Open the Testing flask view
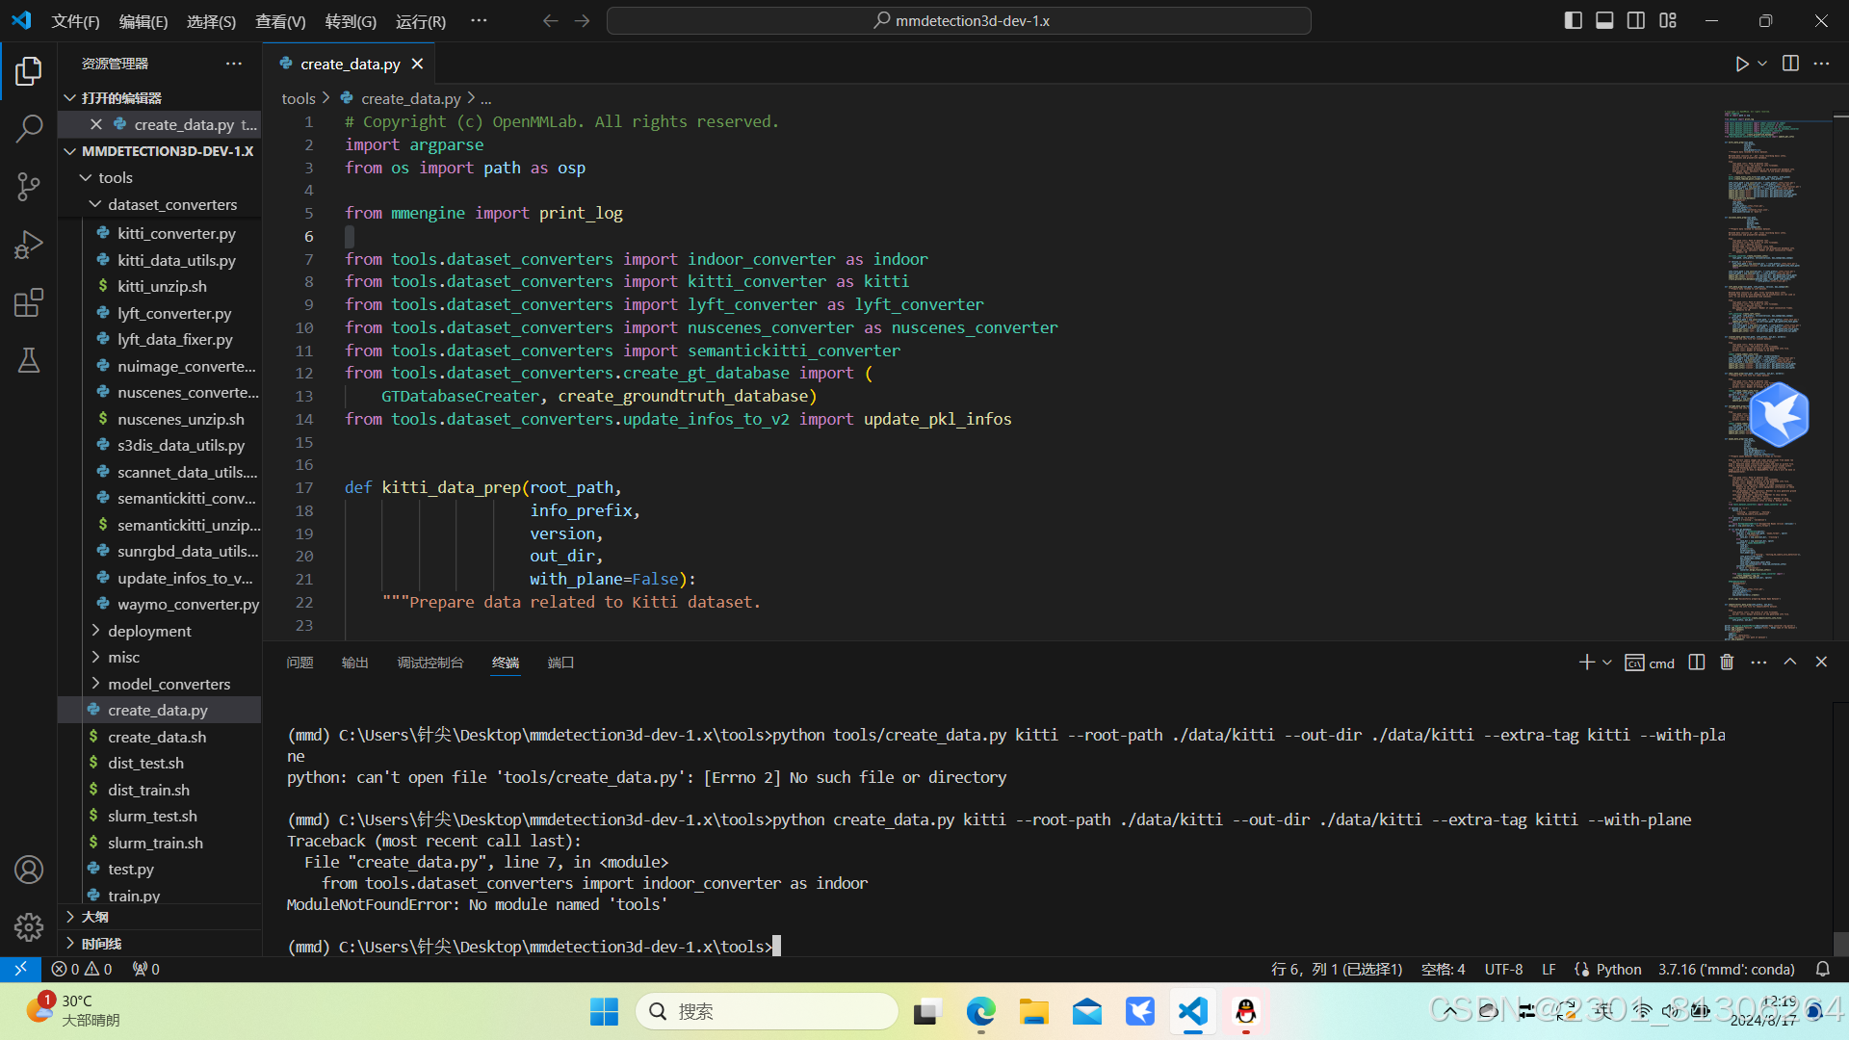This screenshot has height=1040, width=1849. (x=29, y=361)
